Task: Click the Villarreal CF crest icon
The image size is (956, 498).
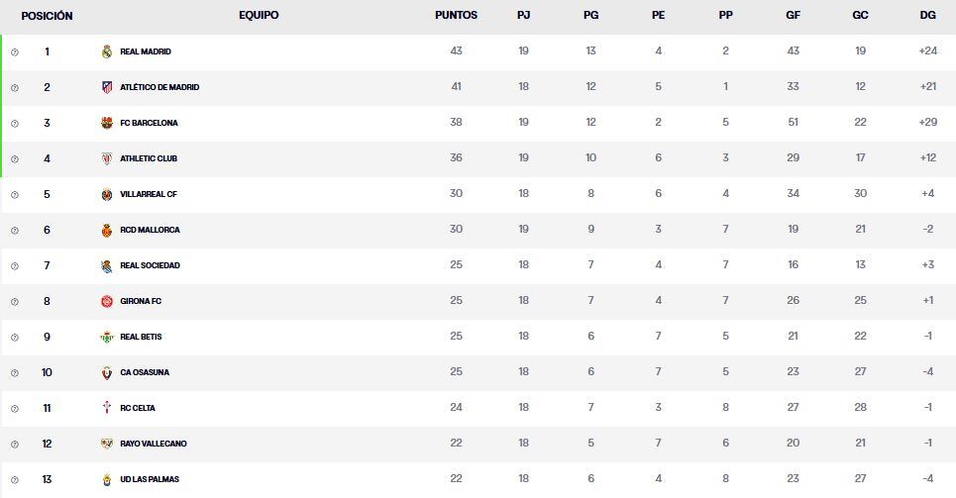Action: click(x=107, y=194)
